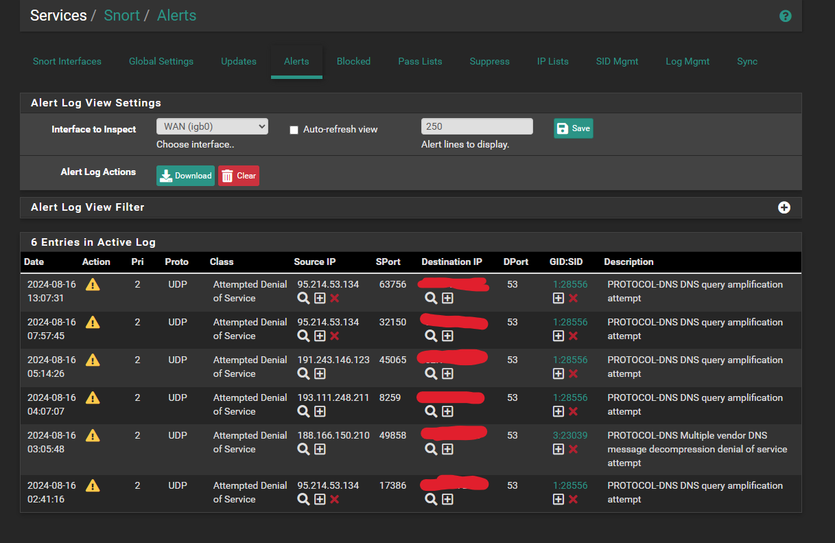
Task: Click the Alert lines to display field
Action: click(477, 126)
